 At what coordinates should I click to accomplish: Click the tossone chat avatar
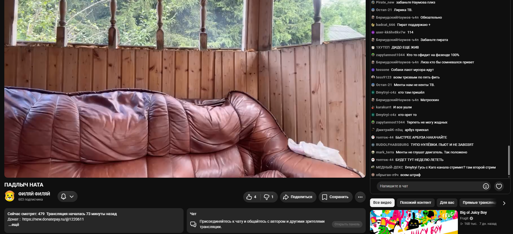click(373, 70)
